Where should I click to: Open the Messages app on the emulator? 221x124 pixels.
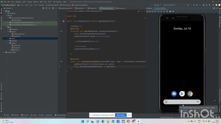click(174, 94)
